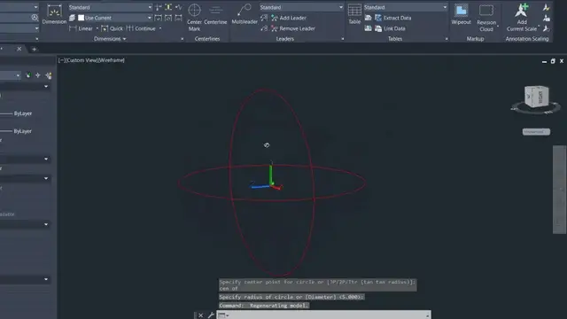The height and width of the screenshot is (319, 567).
Task: Click the download-from-source icon left of Extract Data
Action: [x=369, y=18]
